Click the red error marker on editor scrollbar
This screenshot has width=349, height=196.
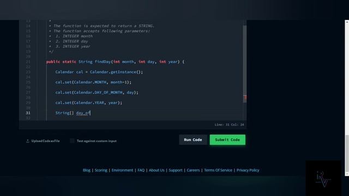pyautogui.click(x=245, y=97)
